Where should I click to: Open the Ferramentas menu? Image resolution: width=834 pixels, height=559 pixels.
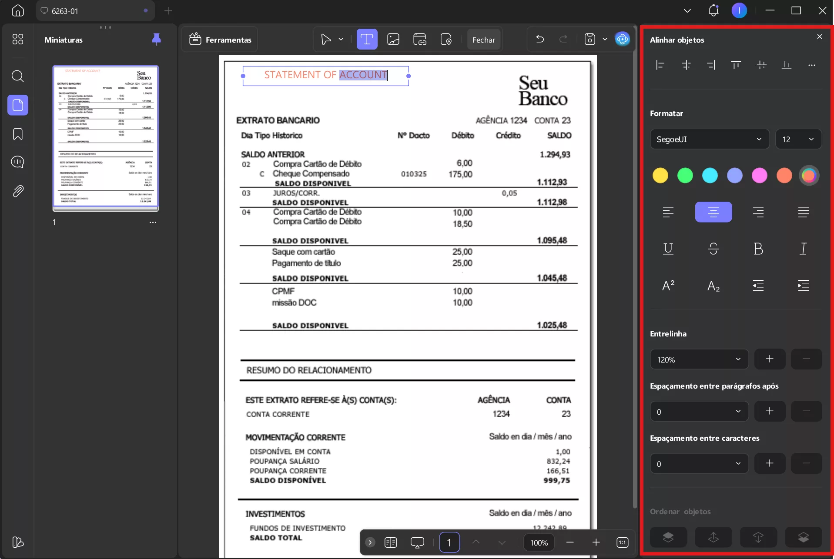pyautogui.click(x=220, y=40)
